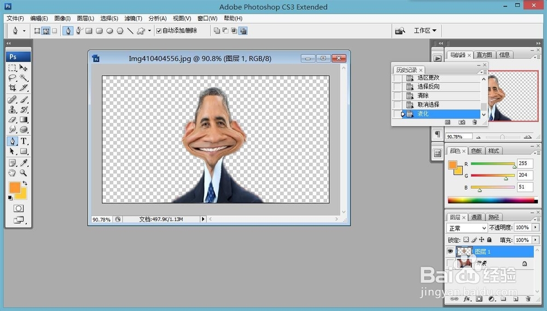Select the Eraser tool
The width and height of the screenshot is (547, 311).
click(x=13, y=119)
